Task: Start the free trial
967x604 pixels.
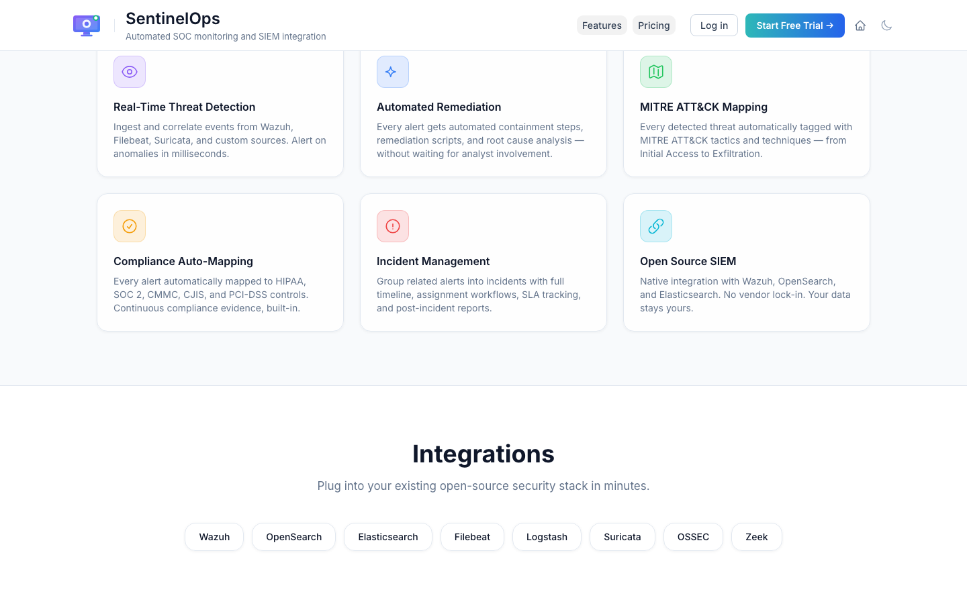Action: point(795,26)
